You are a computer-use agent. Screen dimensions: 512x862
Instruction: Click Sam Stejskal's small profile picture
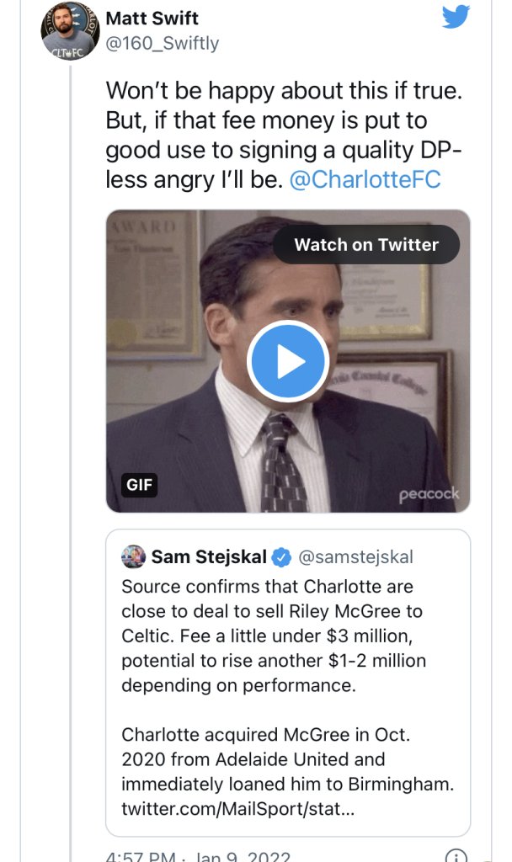[133, 556]
